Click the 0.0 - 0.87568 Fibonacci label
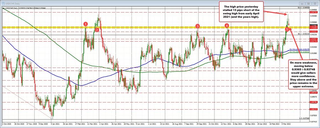 [304, 118]
